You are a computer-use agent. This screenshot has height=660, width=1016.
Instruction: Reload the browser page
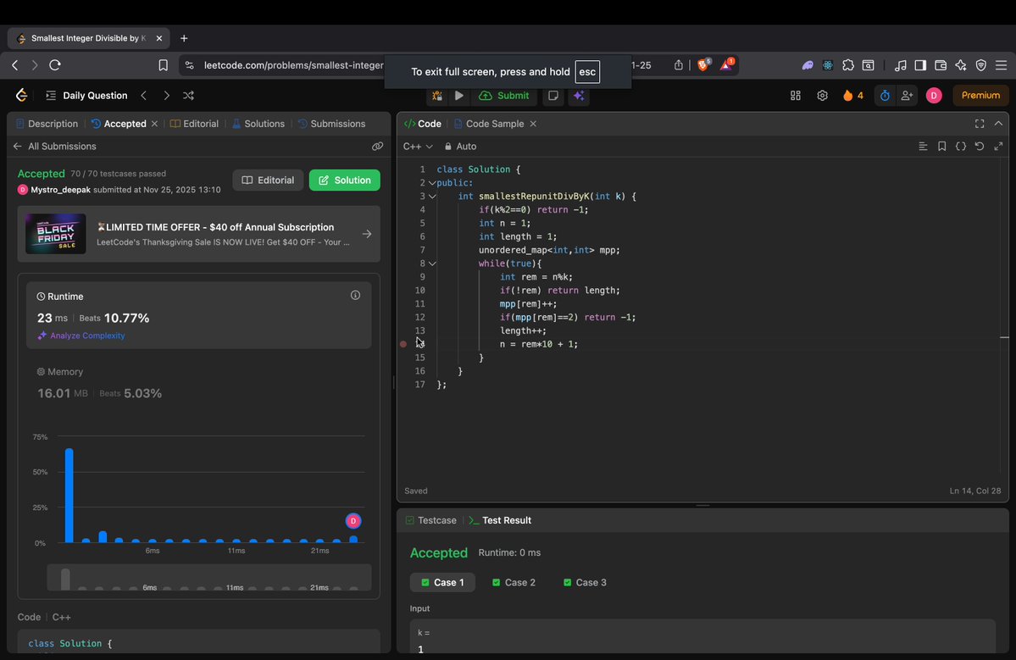pos(55,64)
